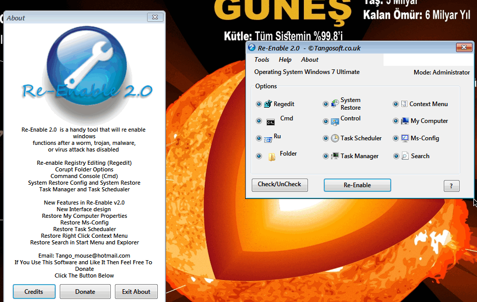Click the Context Menu icon
The height and width of the screenshot is (302, 477).
404,104
